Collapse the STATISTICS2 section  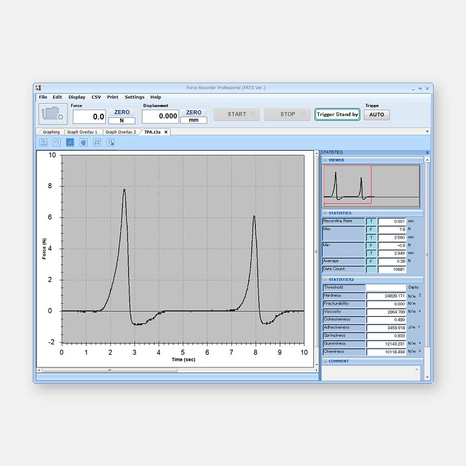tap(325, 280)
